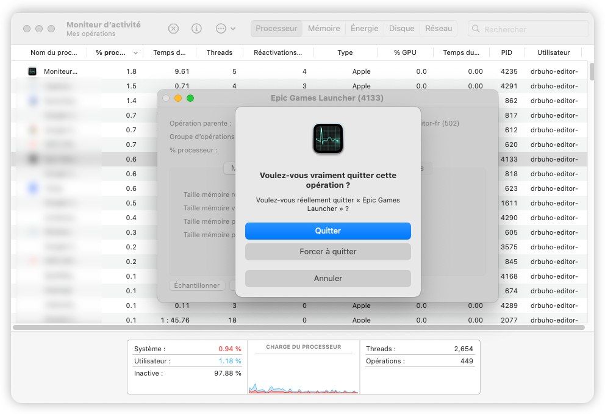Click into the Rechercher search field
Screen dimensions: 605x414
click(528, 29)
